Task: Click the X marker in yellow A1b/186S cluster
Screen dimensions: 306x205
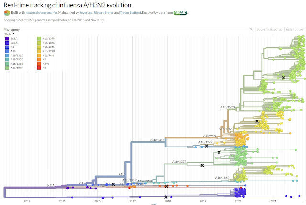Action: [257, 121]
